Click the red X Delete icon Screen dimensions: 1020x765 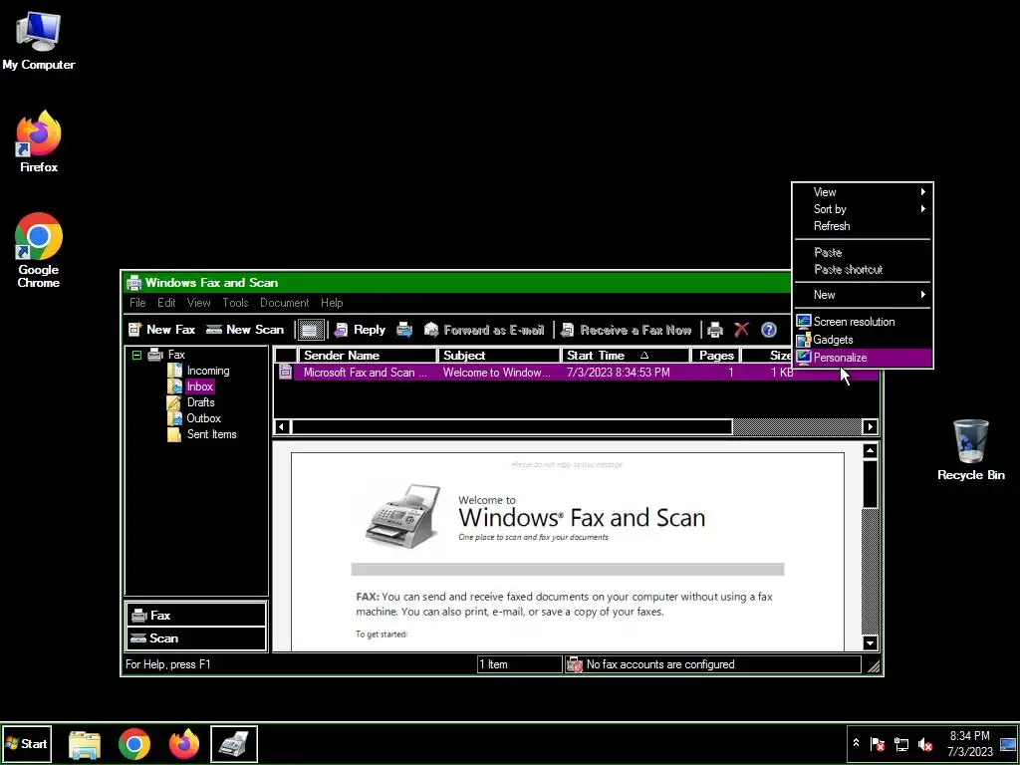(x=741, y=330)
